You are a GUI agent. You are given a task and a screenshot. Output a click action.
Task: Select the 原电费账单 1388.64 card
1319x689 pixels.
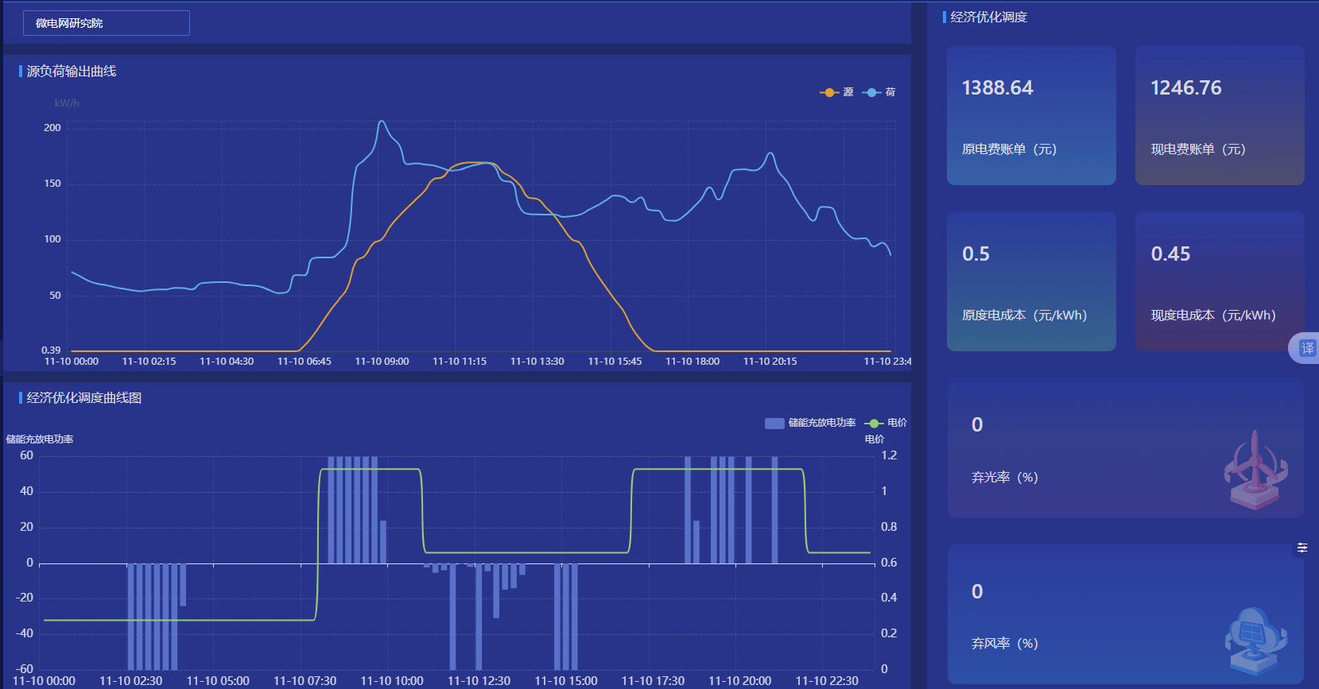pyautogui.click(x=1031, y=115)
